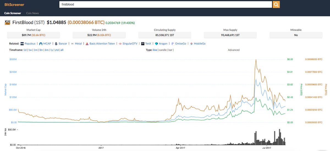Select the line chart type

155,50
